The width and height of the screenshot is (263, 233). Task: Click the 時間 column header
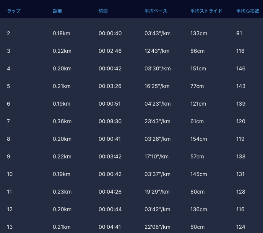pos(103,11)
